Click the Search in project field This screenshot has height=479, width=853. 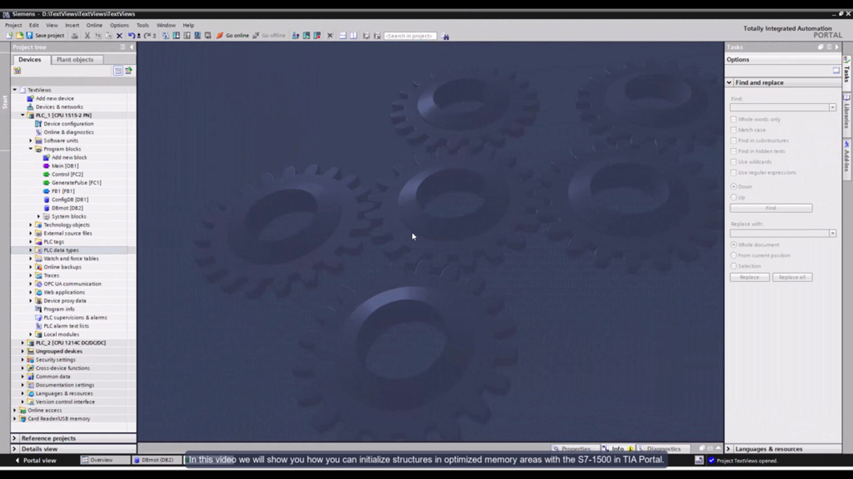coord(409,36)
